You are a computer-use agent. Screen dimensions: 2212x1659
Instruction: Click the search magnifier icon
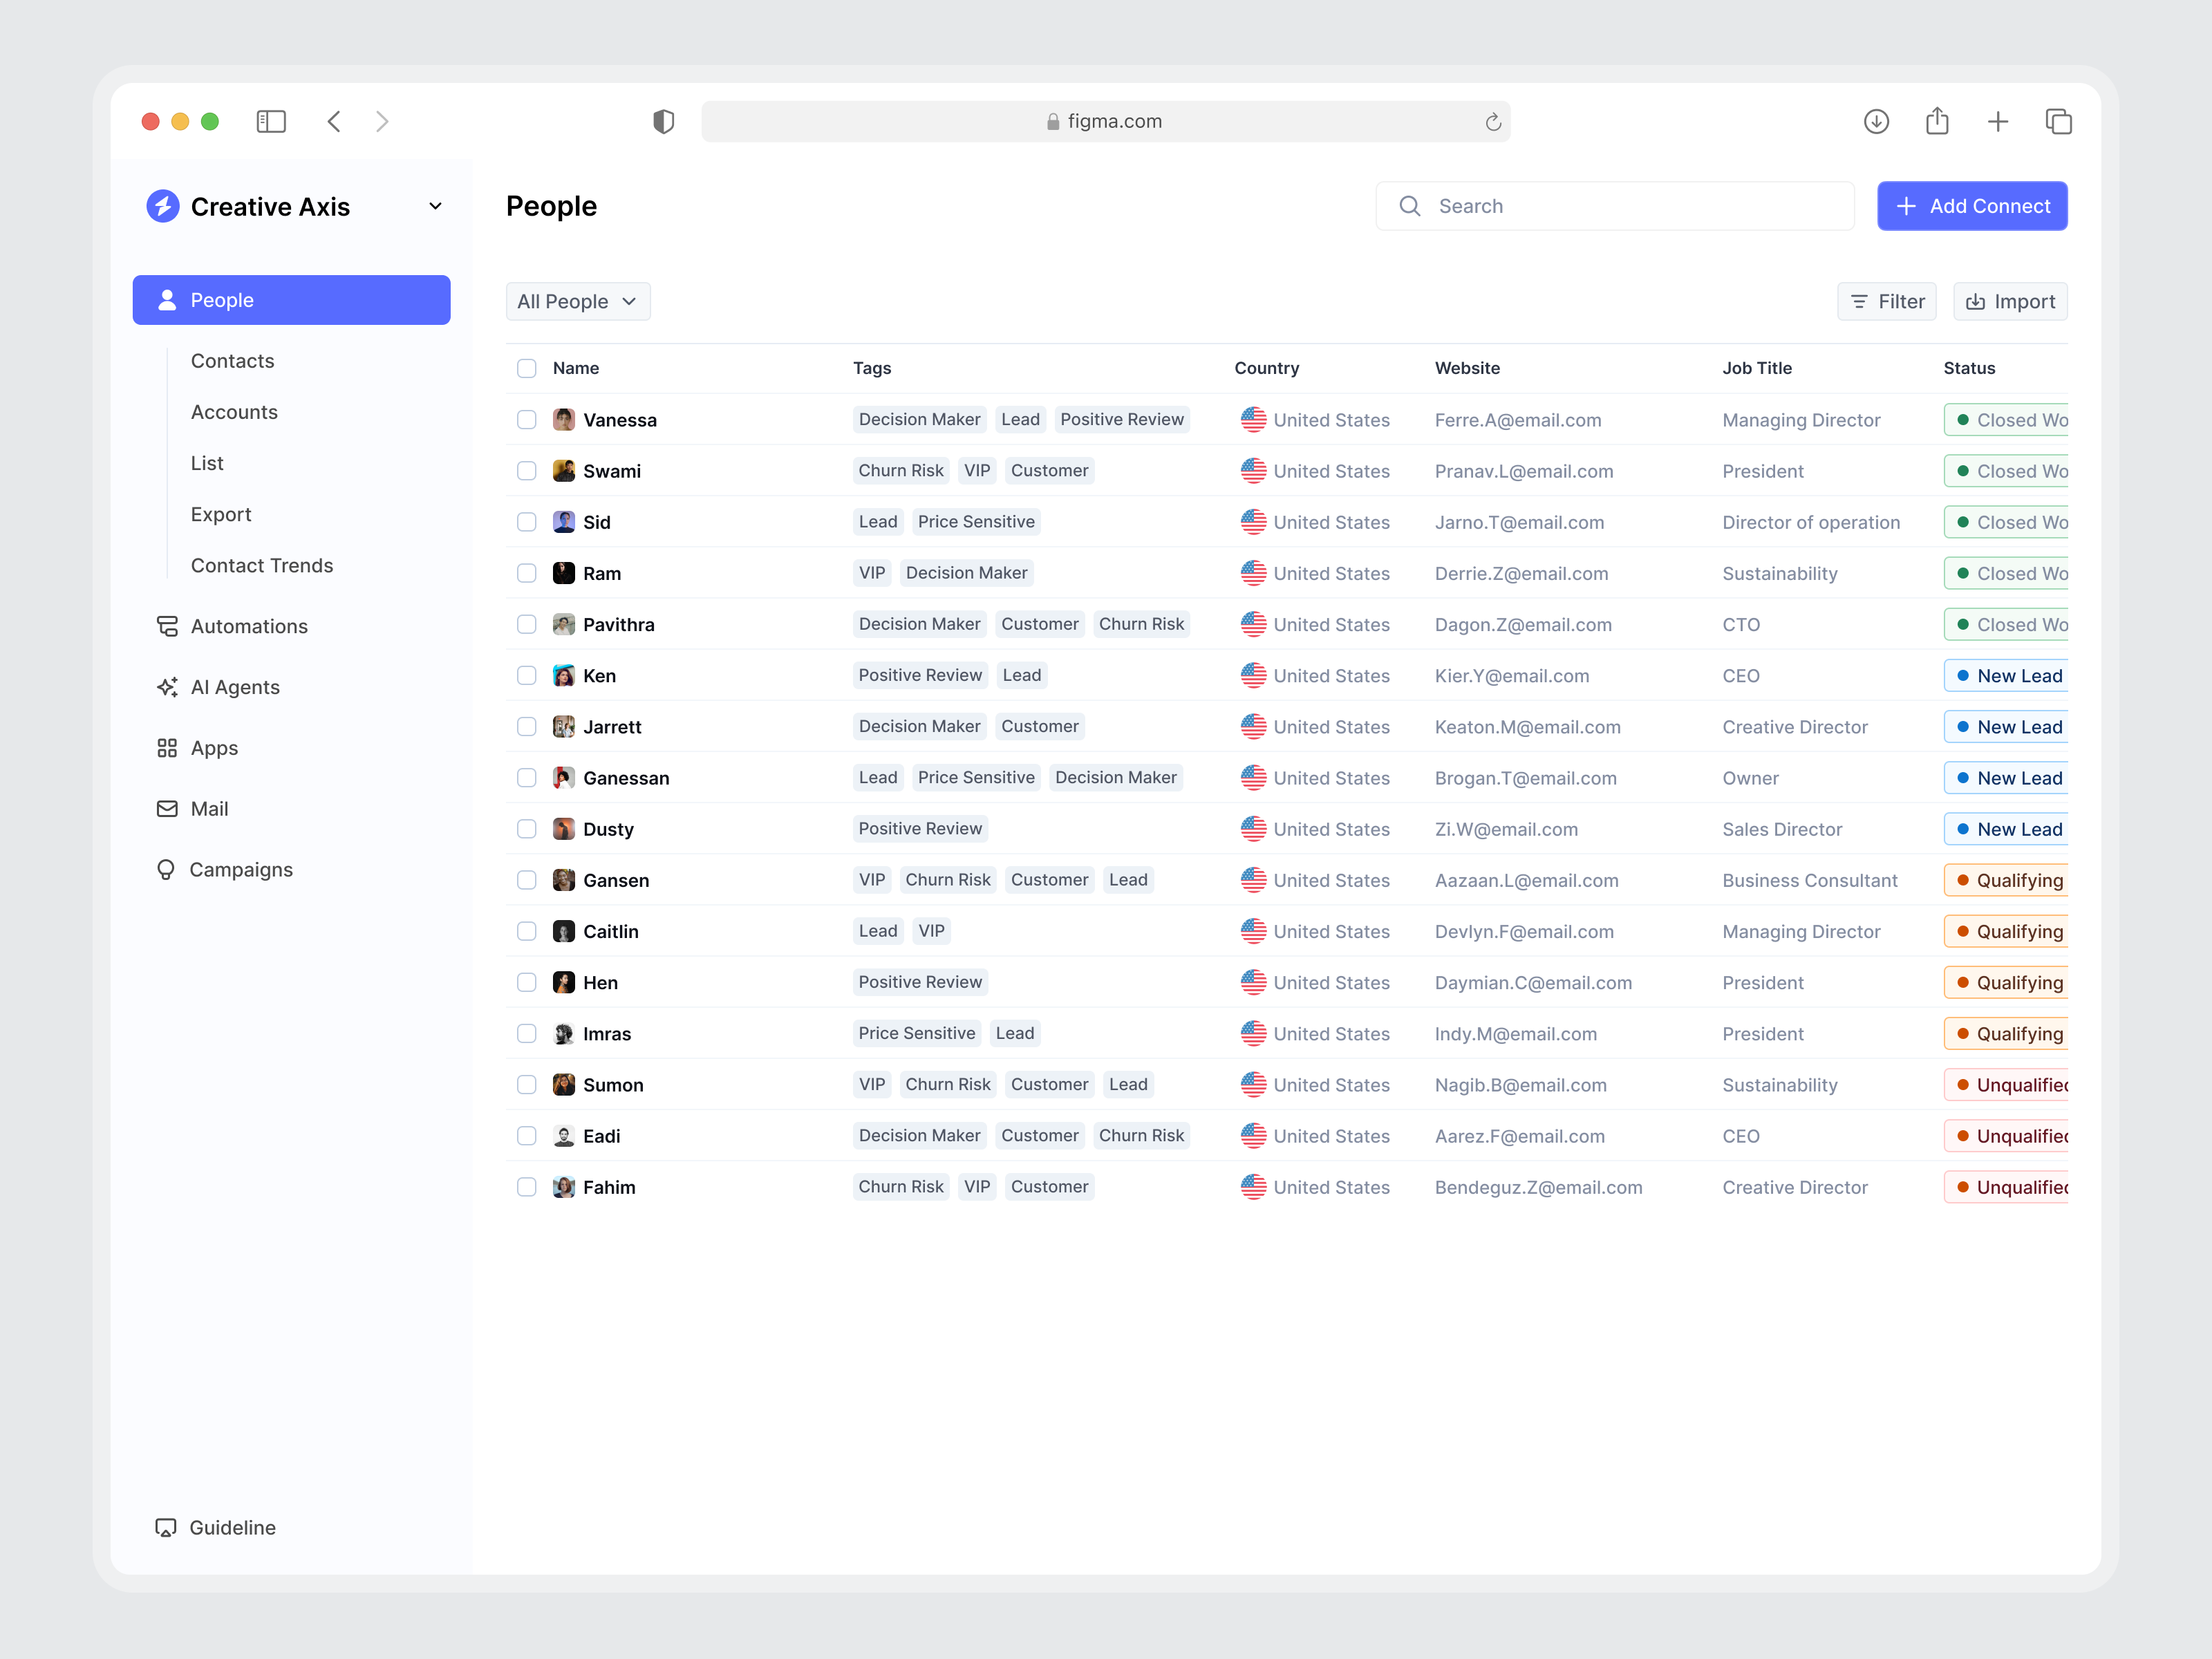[x=1410, y=206]
